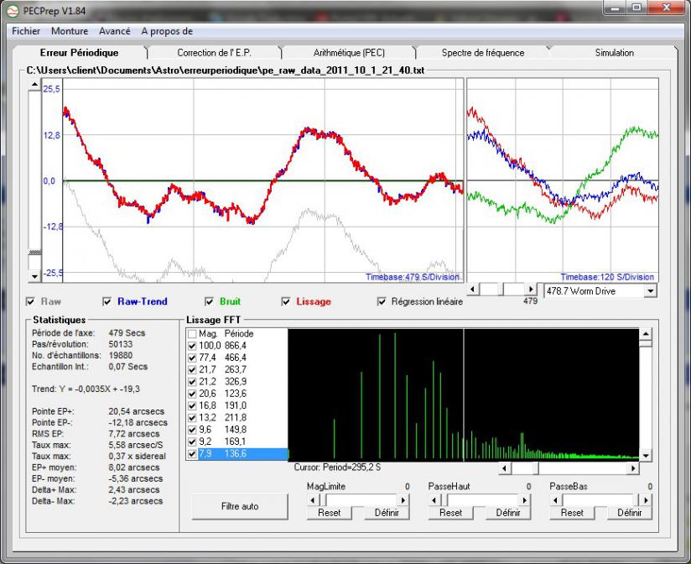
Task: Open the 478.7 Worm Drive dropdown
Action: pos(650,290)
